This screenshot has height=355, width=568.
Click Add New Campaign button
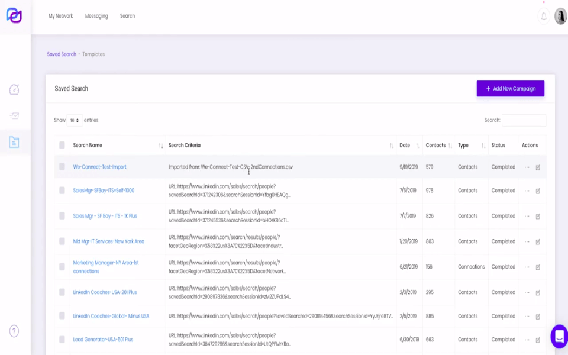511,88
